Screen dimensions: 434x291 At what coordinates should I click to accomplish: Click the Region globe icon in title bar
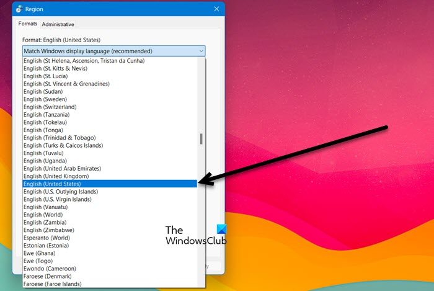tap(19, 9)
